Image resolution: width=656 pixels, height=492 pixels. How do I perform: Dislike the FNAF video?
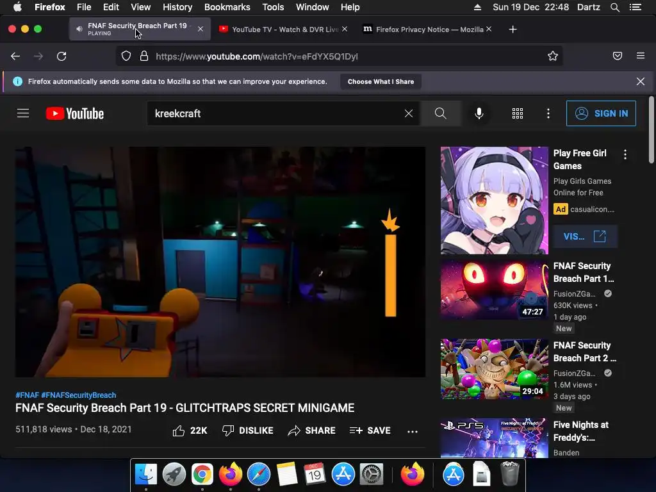coord(248,430)
